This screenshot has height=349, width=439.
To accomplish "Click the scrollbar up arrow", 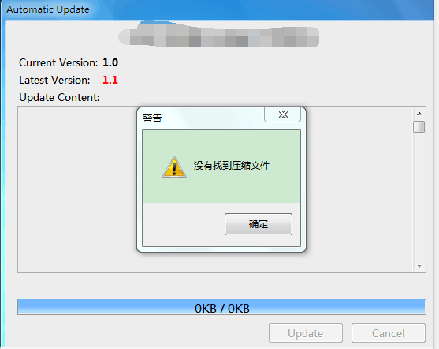I will (x=419, y=114).
